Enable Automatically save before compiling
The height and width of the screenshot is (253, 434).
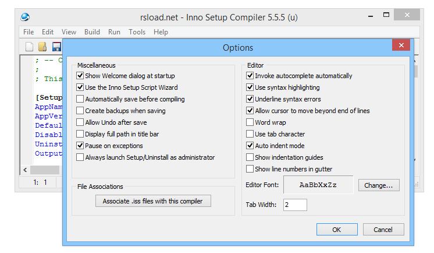(80, 99)
